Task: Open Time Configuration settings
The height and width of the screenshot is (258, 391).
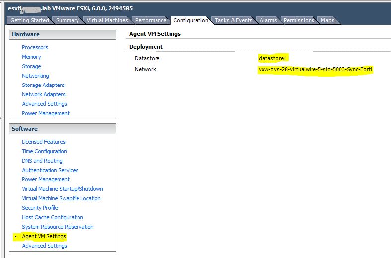Action: (44, 151)
